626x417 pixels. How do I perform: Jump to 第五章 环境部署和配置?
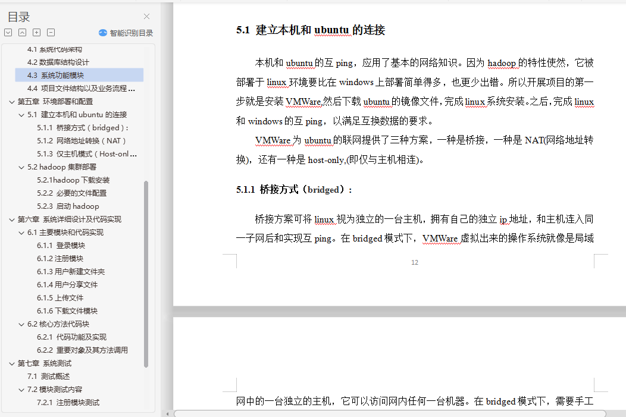tap(55, 102)
